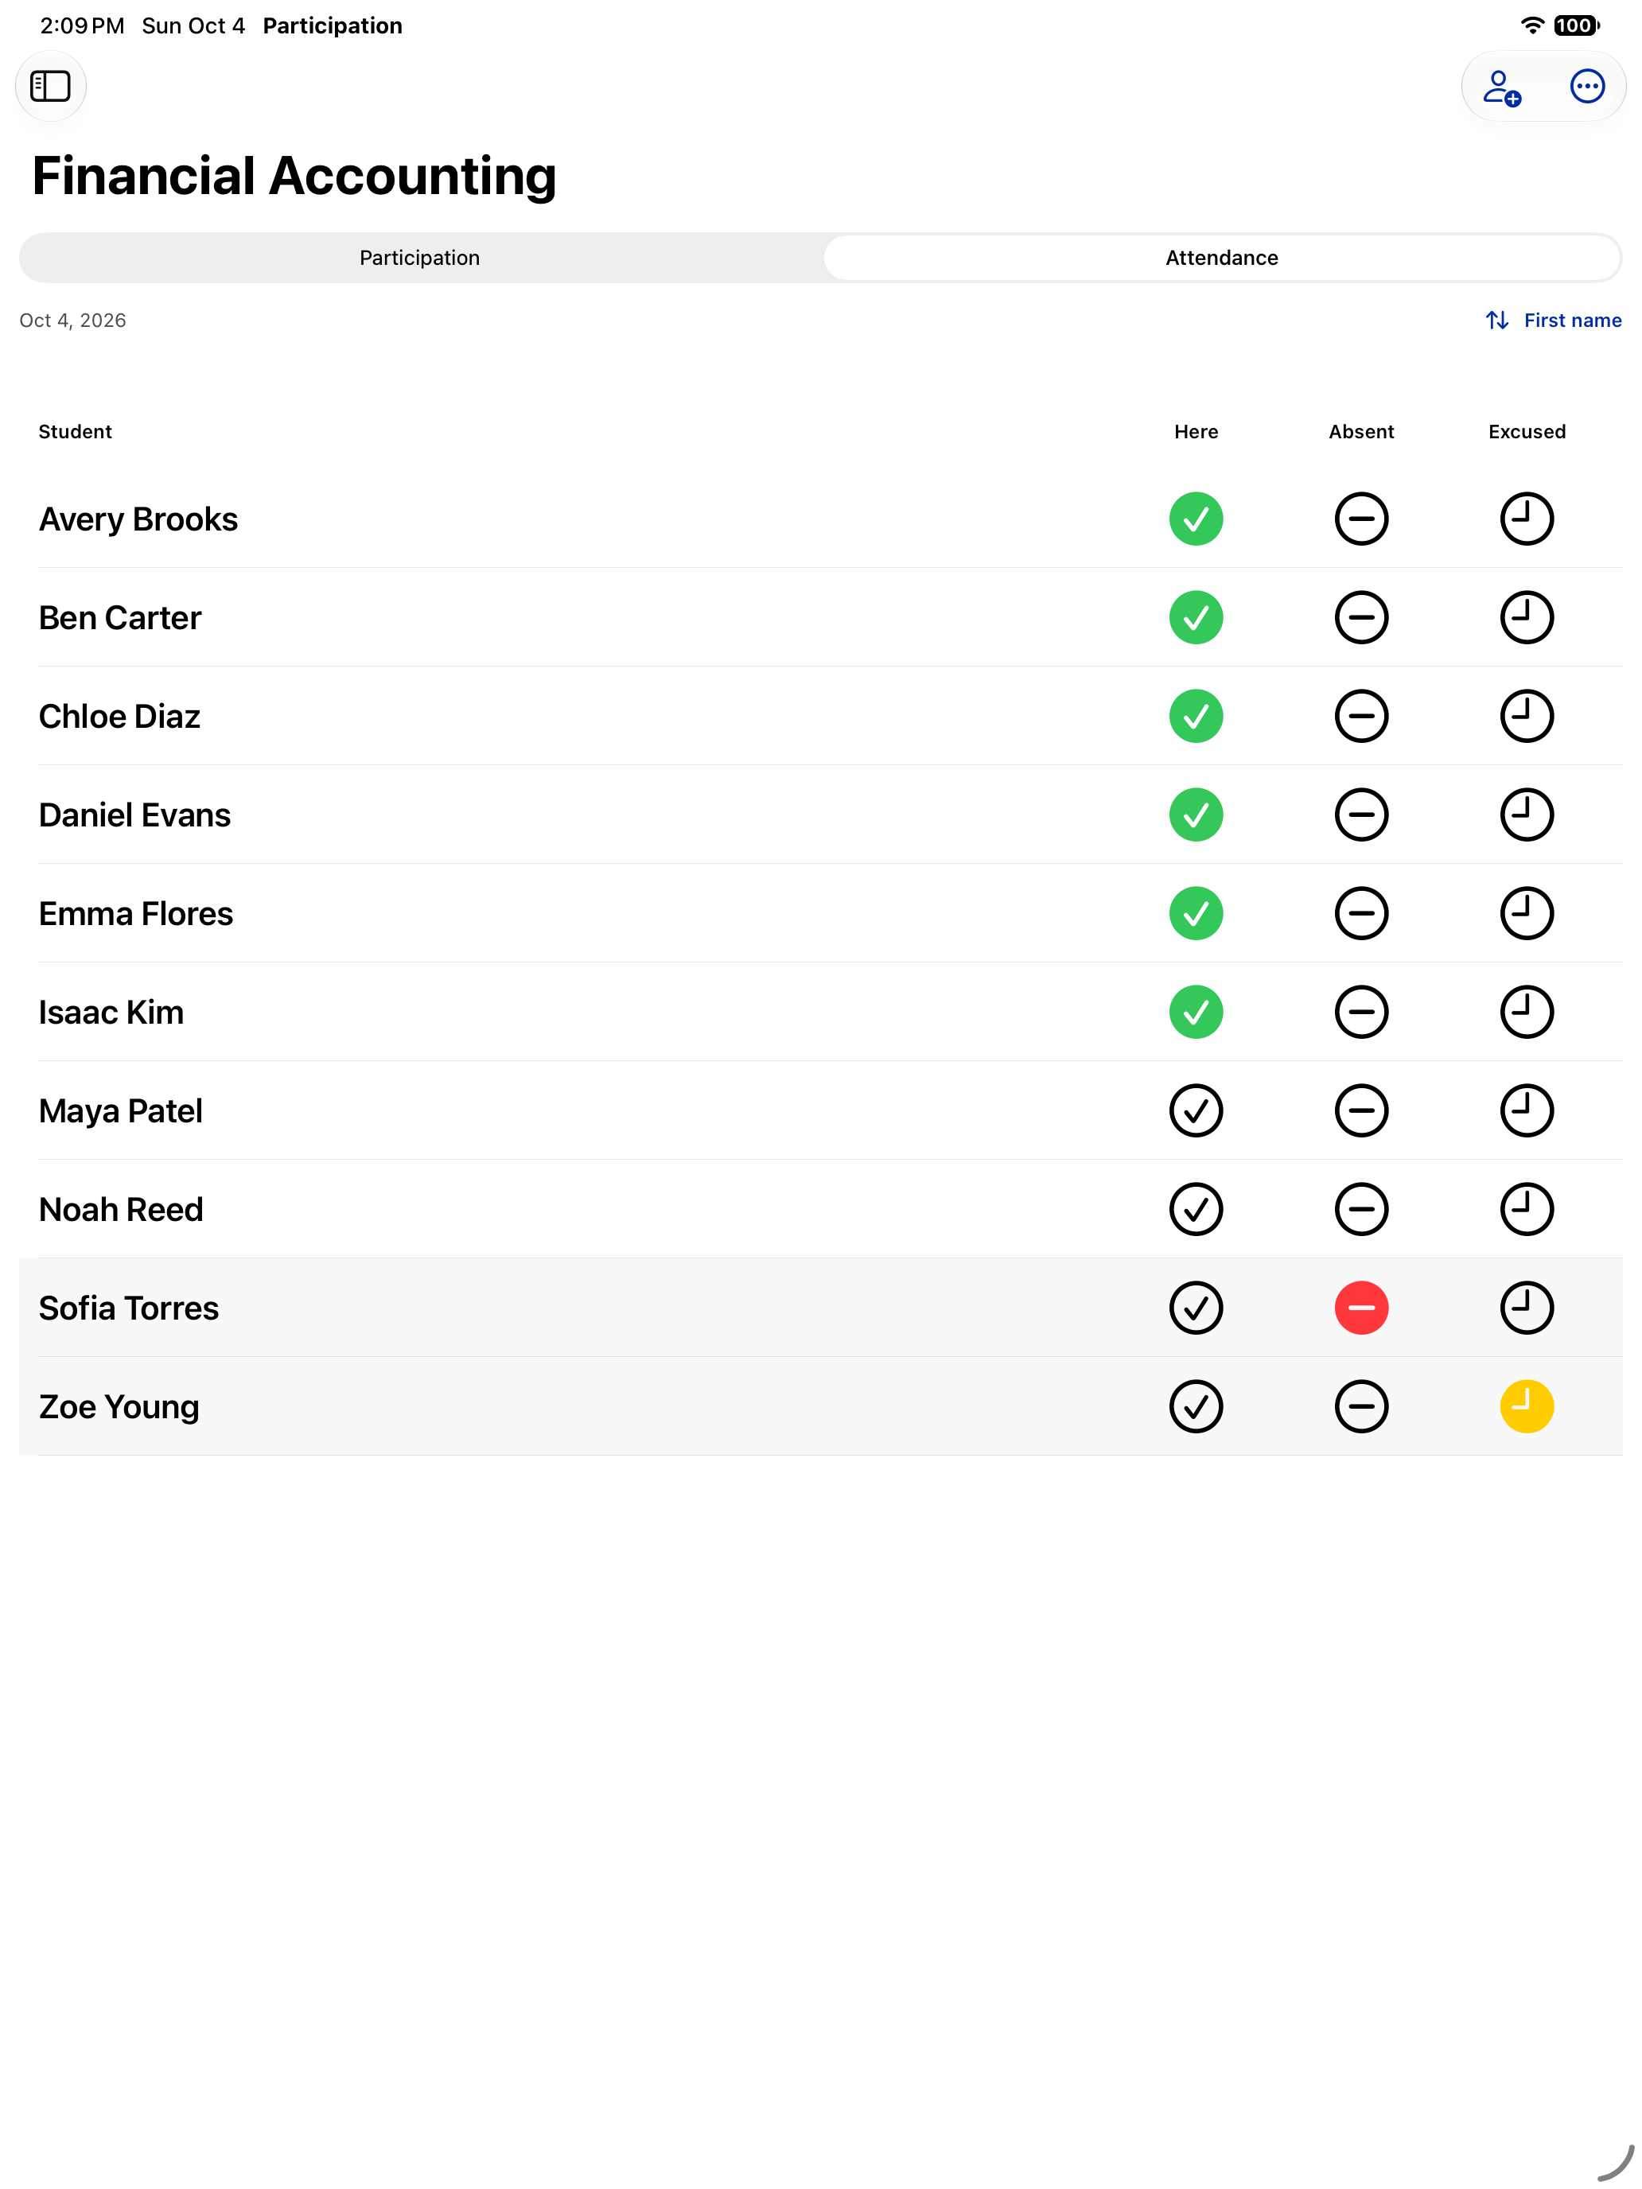Mark Chloe Diaz as absent

1361,716
